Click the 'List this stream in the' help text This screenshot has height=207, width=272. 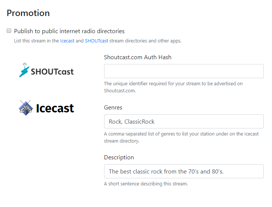tap(37, 41)
